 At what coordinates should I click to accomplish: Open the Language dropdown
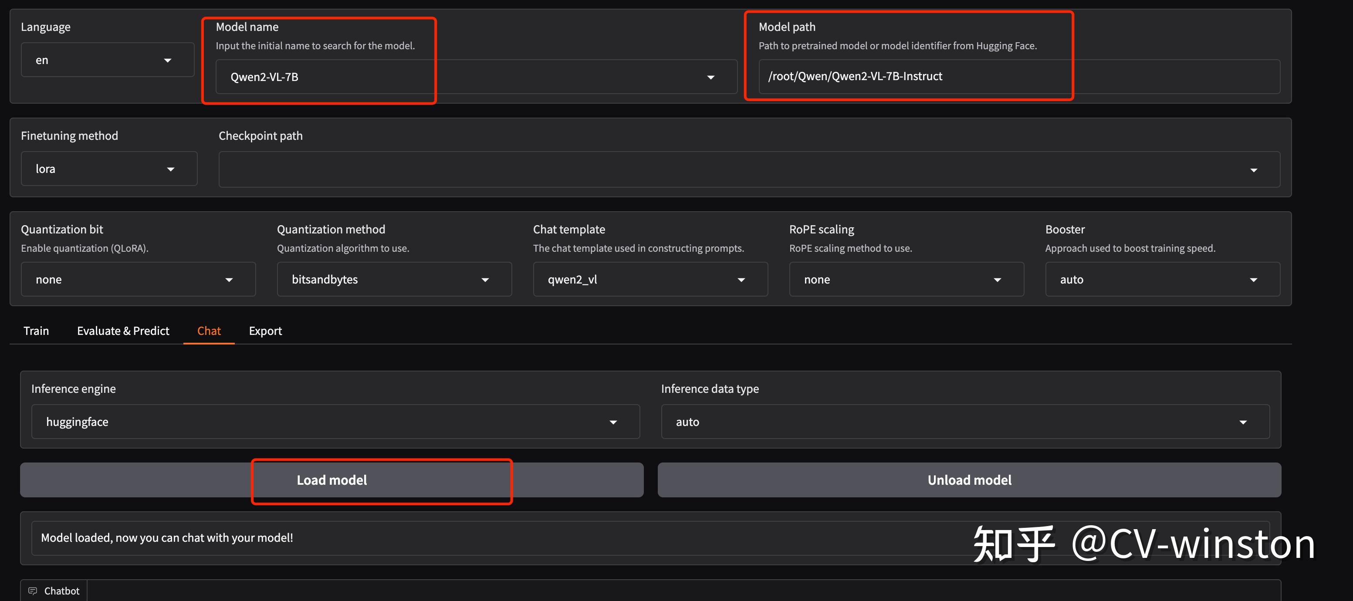click(x=107, y=61)
